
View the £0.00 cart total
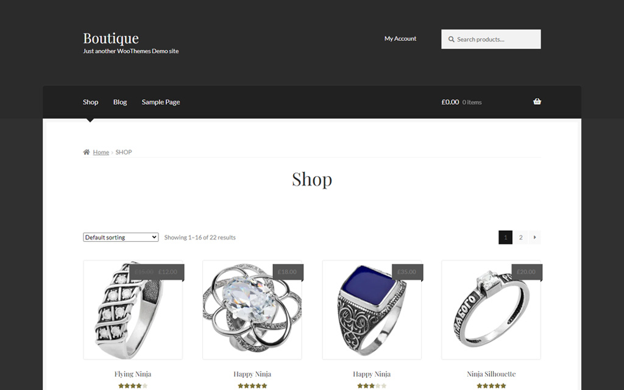pyautogui.click(x=450, y=102)
